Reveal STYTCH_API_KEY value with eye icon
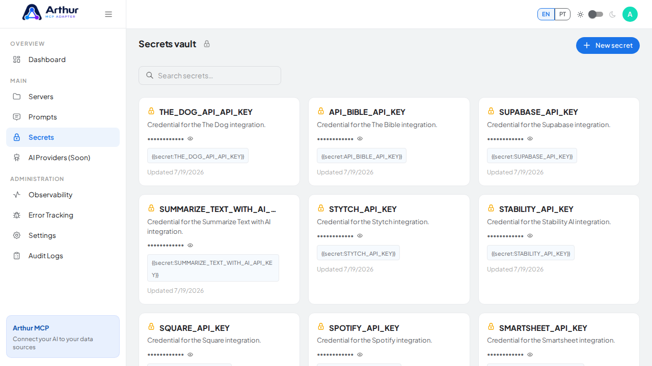This screenshot has width=652, height=366. (360, 235)
